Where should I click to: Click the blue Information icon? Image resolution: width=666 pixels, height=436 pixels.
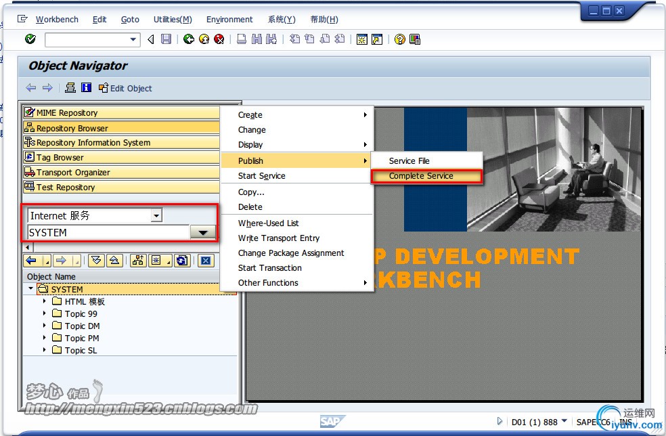coord(86,87)
